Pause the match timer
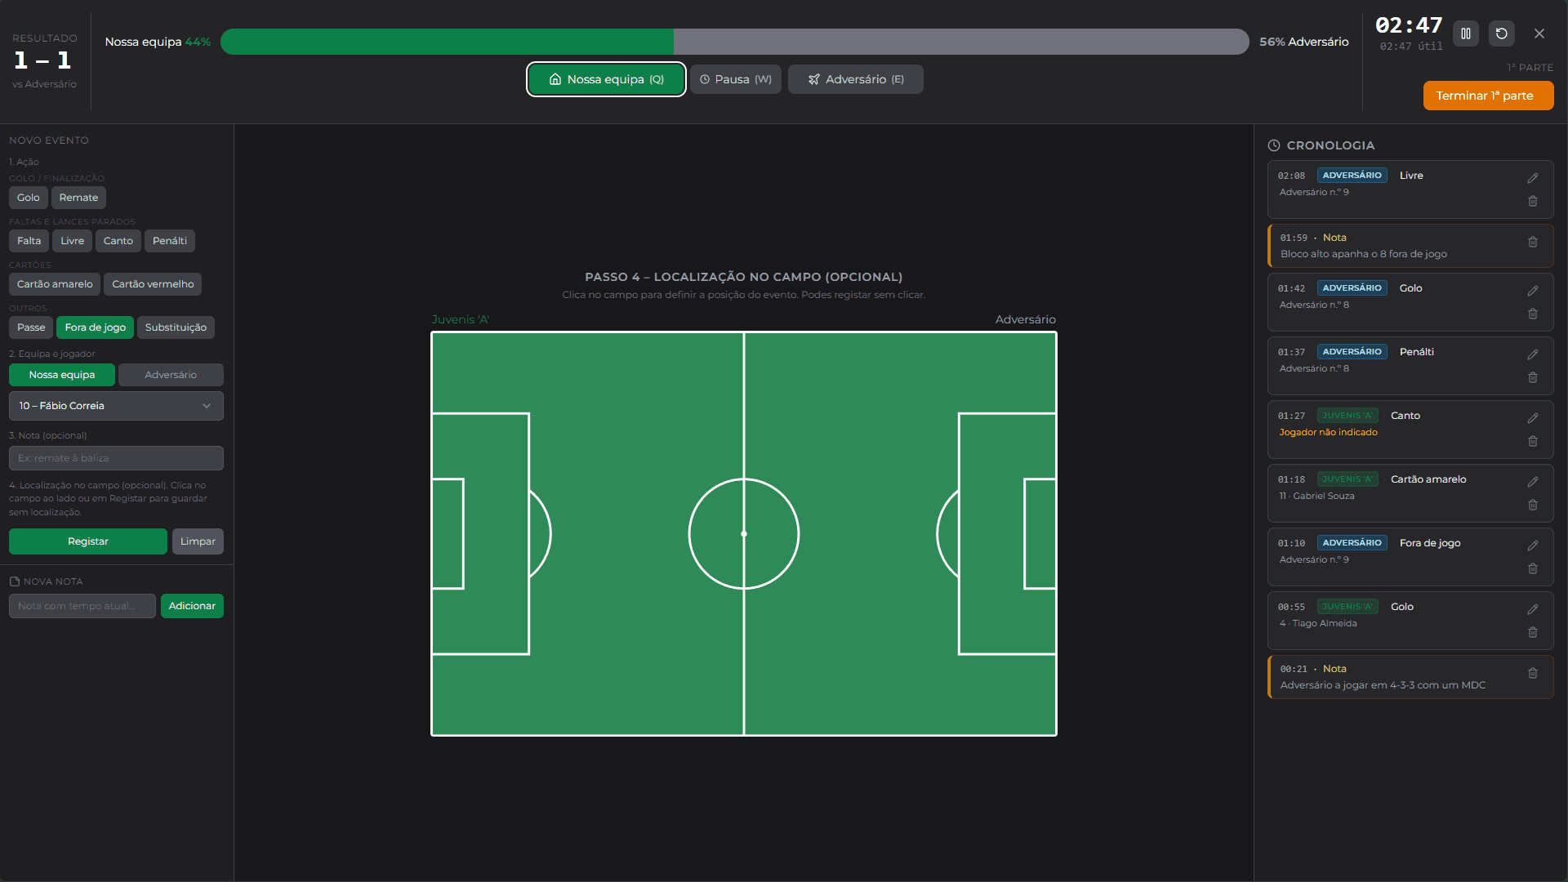The height and width of the screenshot is (882, 1568). coord(1466,33)
